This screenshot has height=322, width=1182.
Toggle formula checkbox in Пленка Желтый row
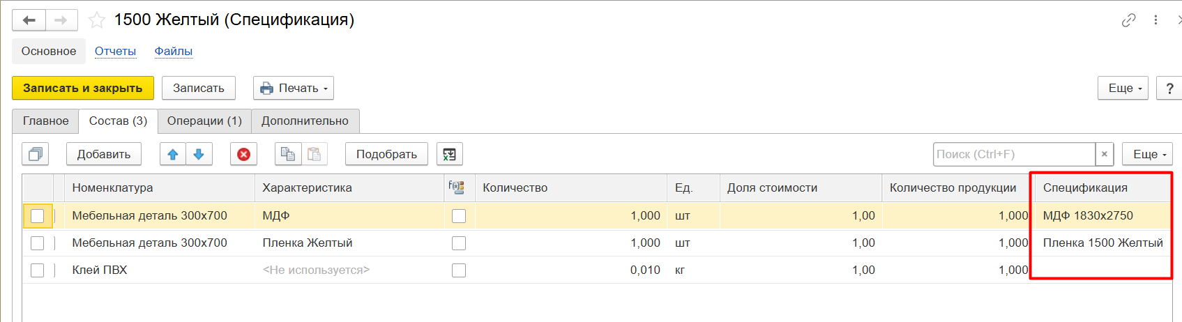click(459, 243)
